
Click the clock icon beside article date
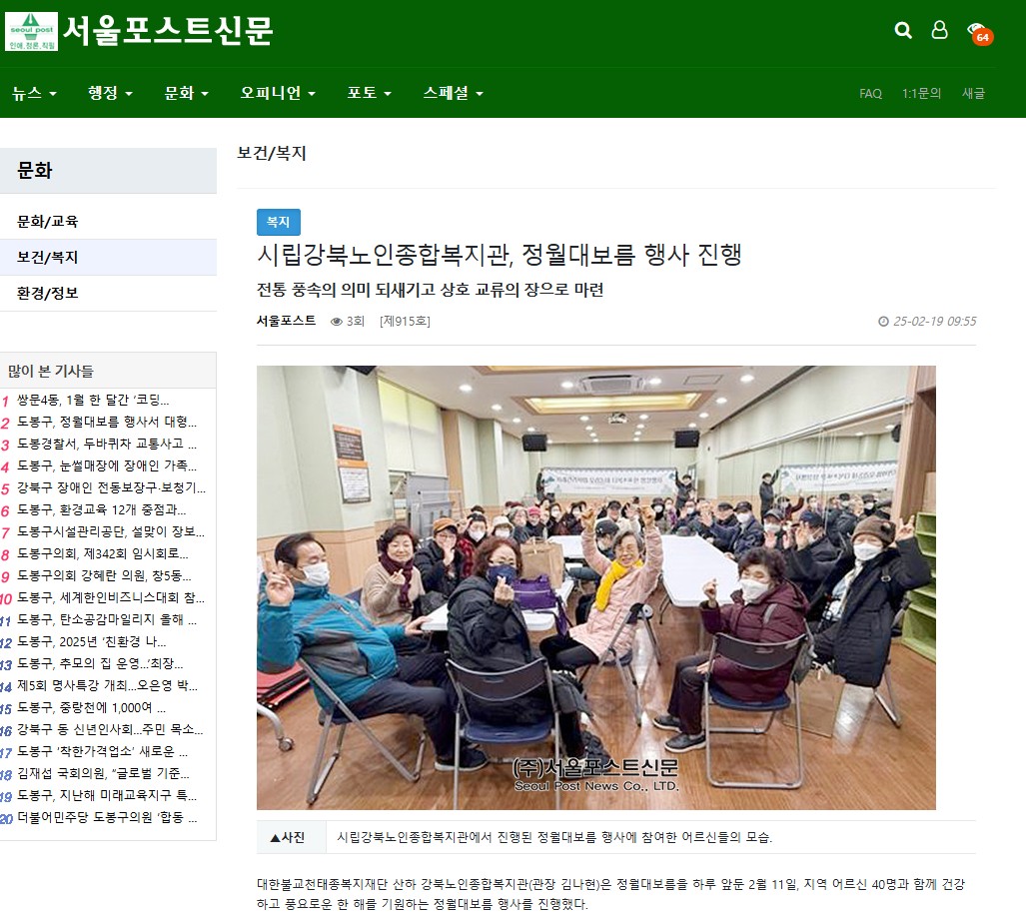pos(883,322)
